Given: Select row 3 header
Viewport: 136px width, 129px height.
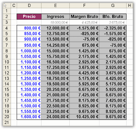Looking at the screenshot, I should (x=7, y=22).
